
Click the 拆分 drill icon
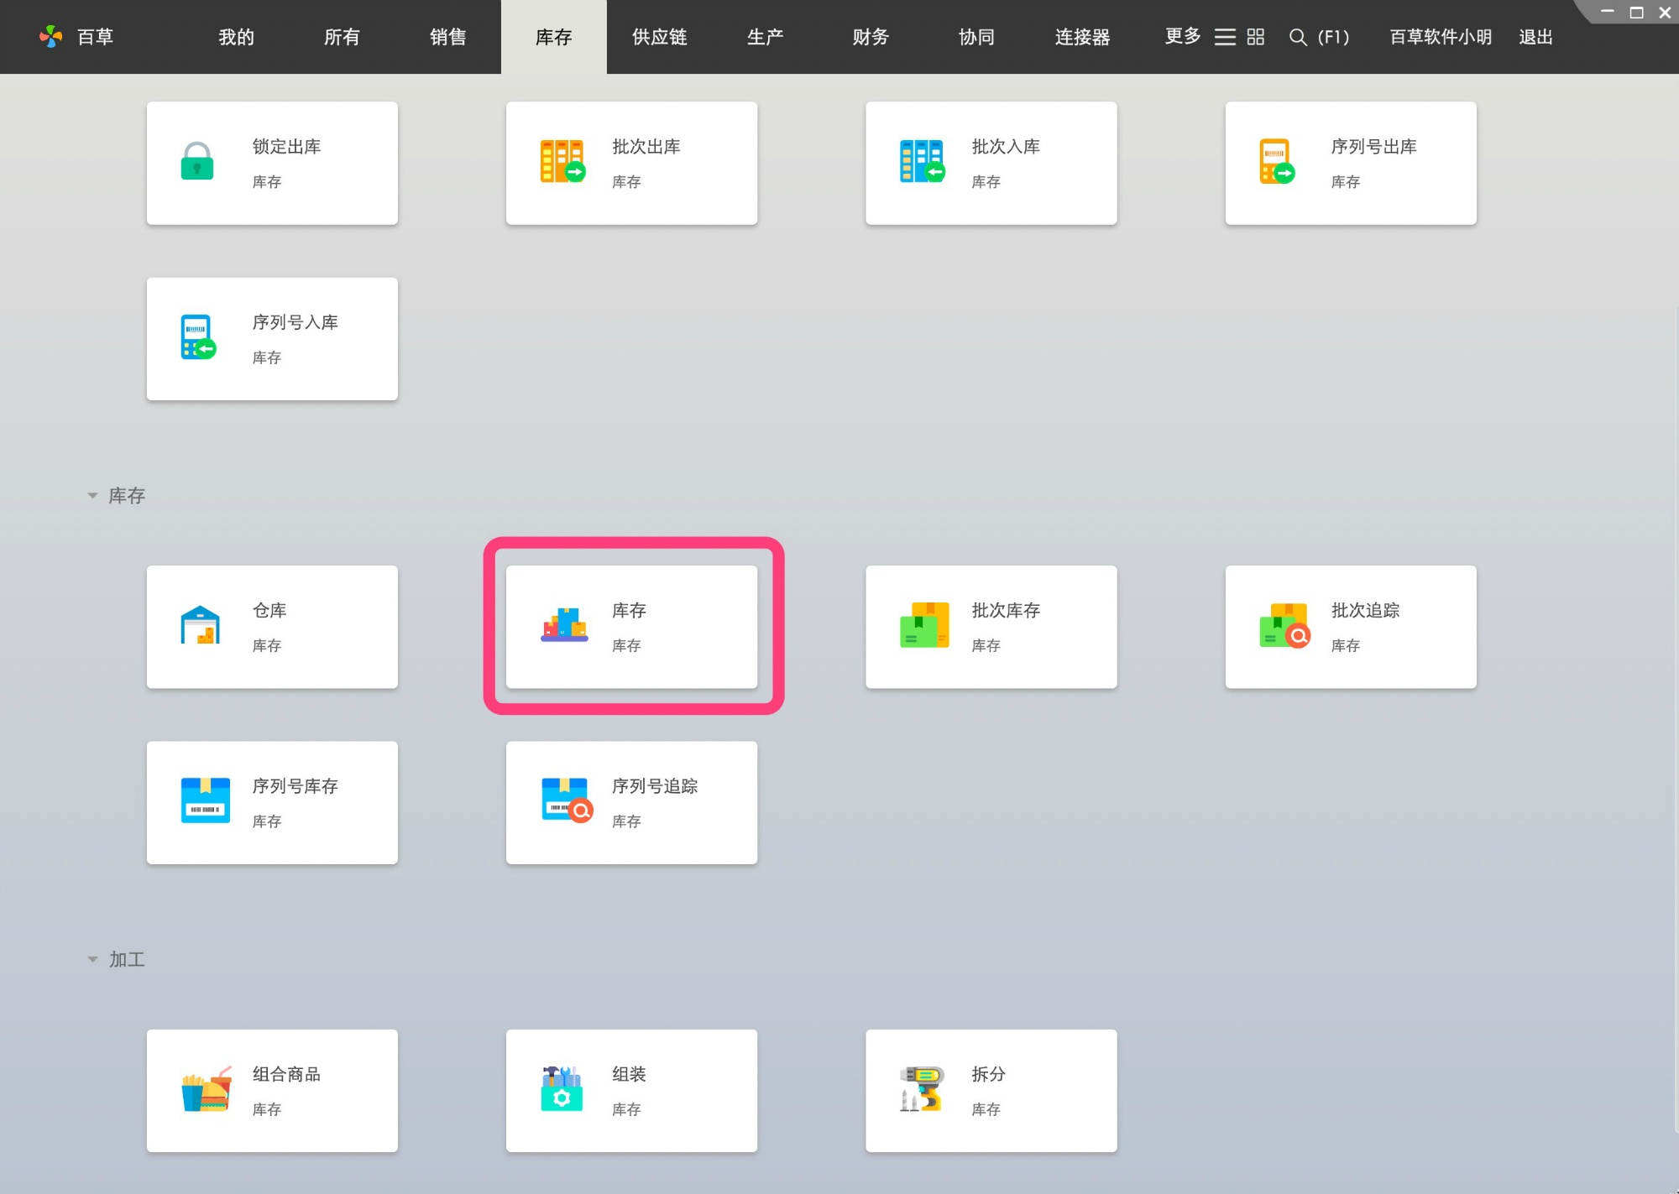[x=922, y=1089]
